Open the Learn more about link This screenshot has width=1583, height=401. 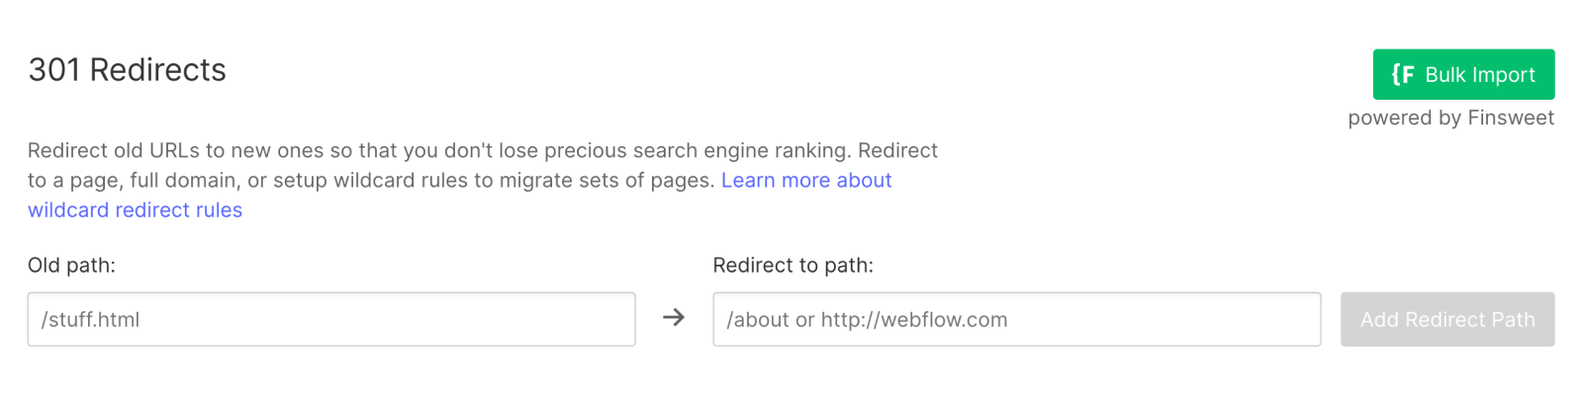pyautogui.click(x=806, y=181)
